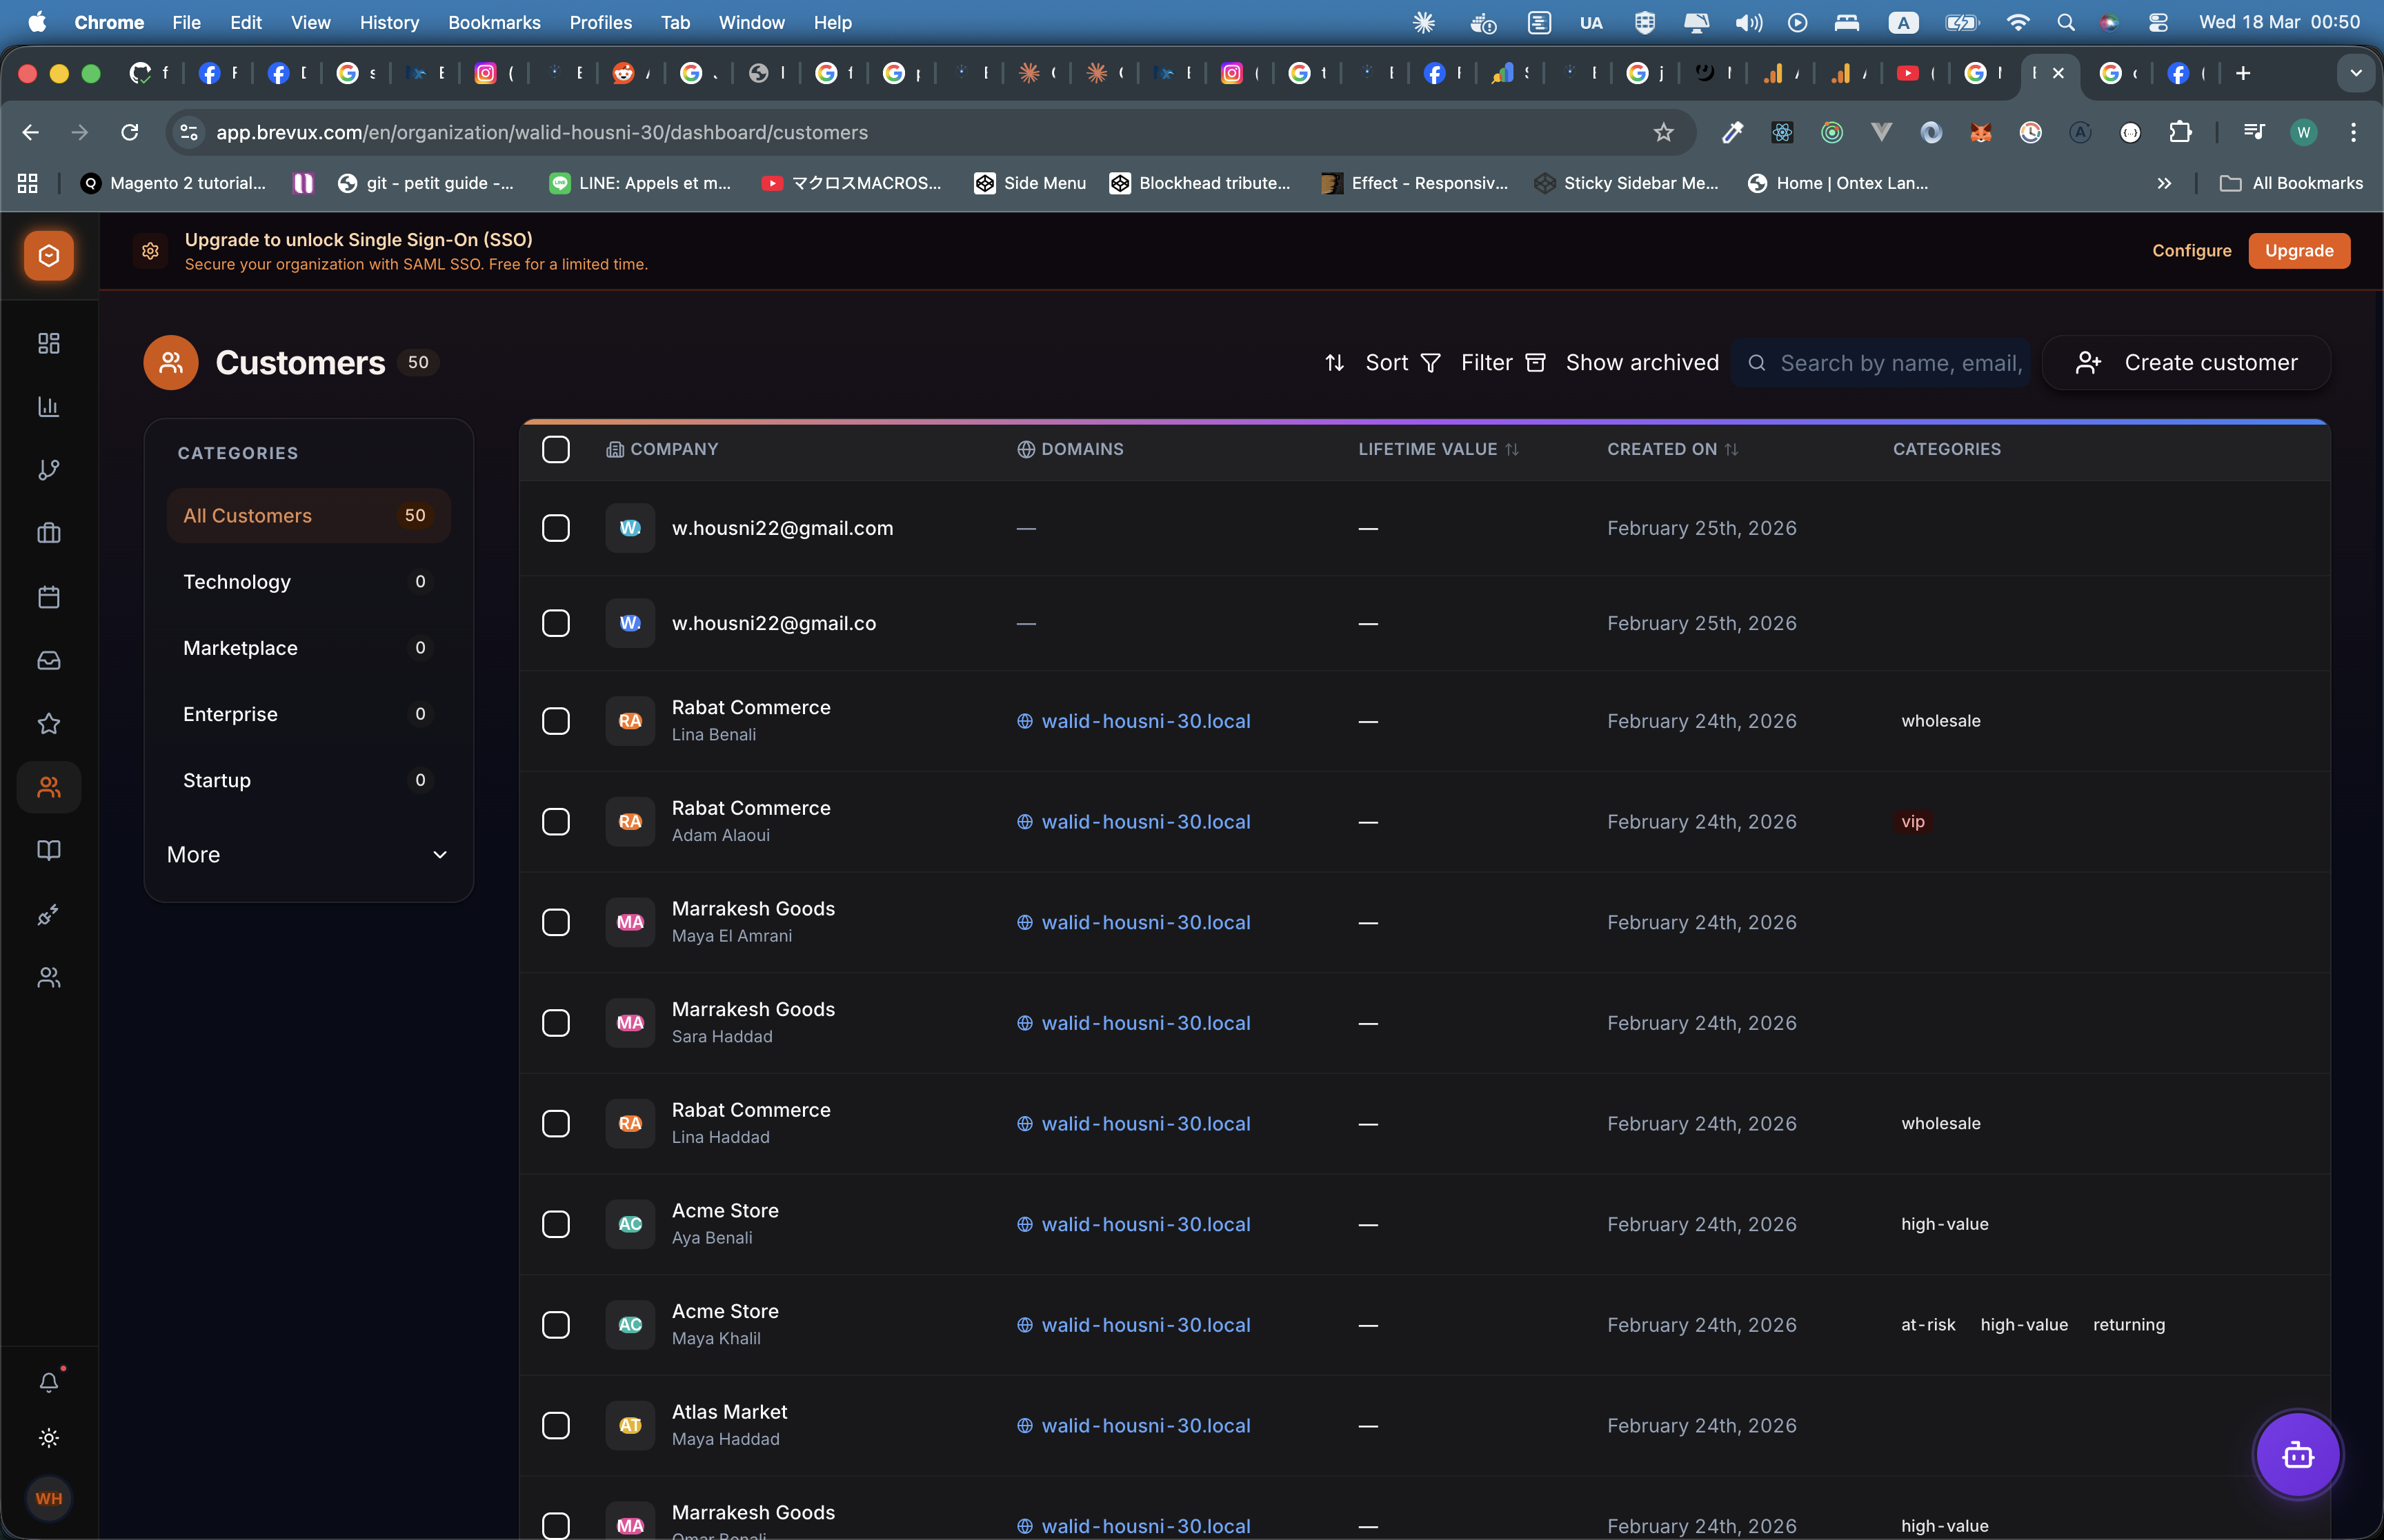Viewport: 2384px width, 1540px height.
Task: Check the w.housni22@gmail.com row checkbox
Action: (x=555, y=528)
